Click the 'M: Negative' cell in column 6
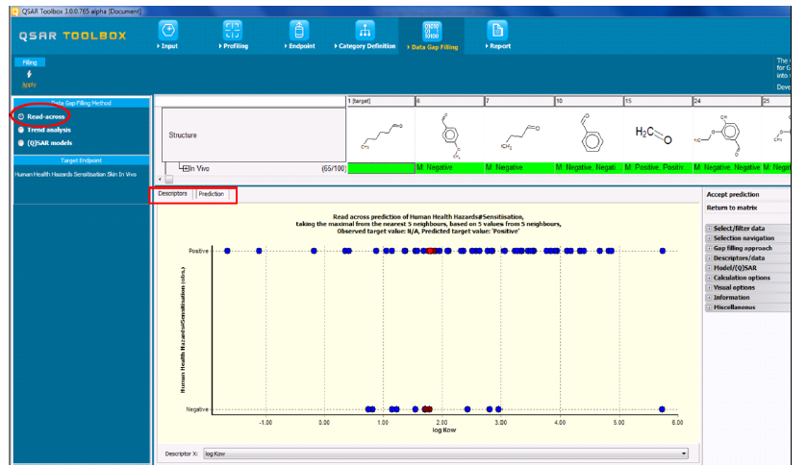 point(450,168)
